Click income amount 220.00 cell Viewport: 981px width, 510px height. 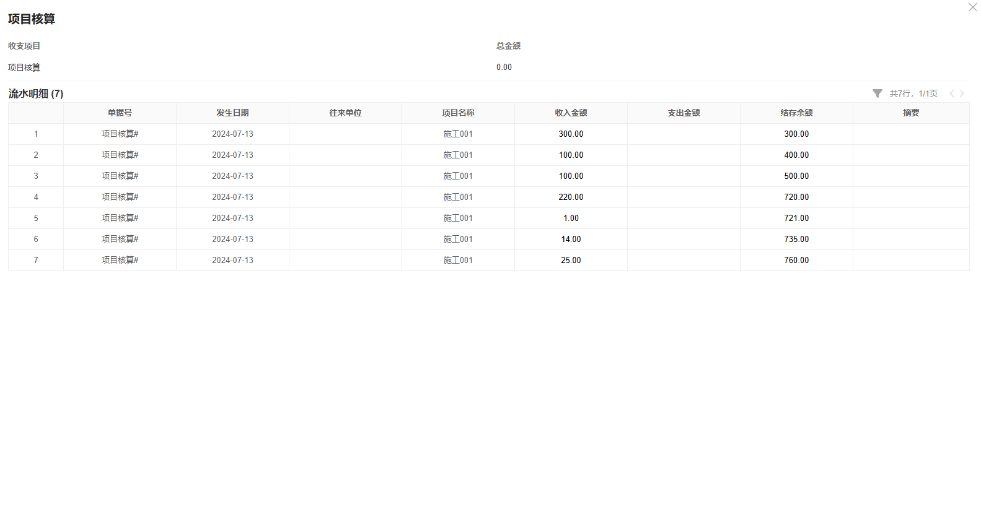pyautogui.click(x=571, y=197)
